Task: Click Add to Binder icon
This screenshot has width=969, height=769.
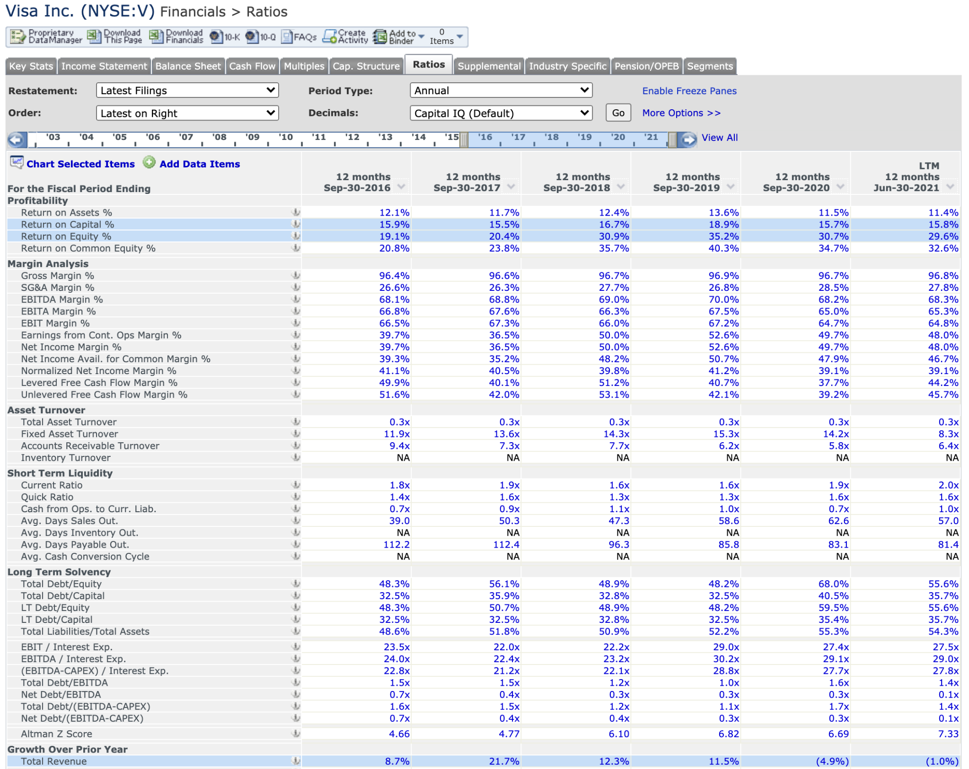Action: tap(380, 37)
